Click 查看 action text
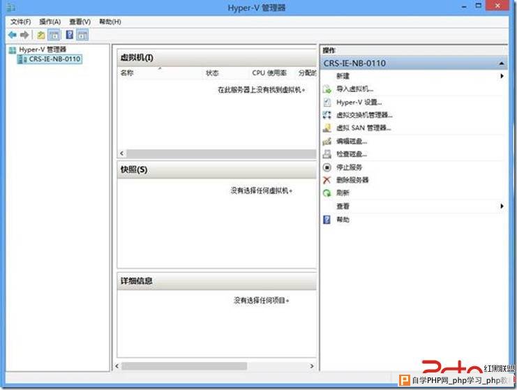The image size is (517, 390). tap(343, 207)
